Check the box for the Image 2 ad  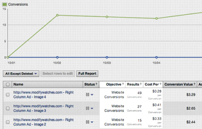[x=8, y=122]
